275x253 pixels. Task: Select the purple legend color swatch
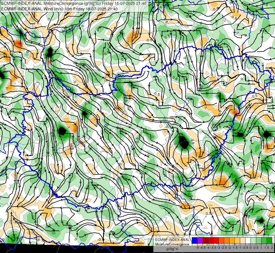[200, 240]
